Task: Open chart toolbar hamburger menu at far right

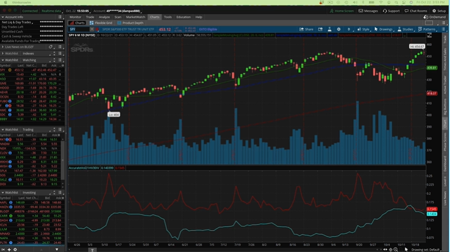Action: [x=443, y=29]
